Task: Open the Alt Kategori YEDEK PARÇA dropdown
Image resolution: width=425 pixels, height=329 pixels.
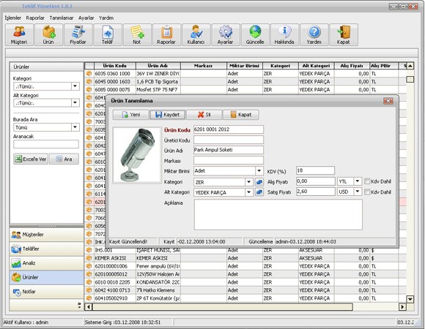Action: pyautogui.click(x=249, y=192)
